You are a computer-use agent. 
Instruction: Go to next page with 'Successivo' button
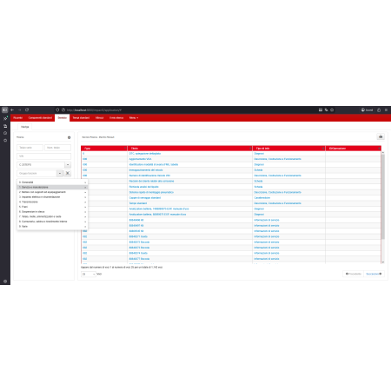(374, 274)
